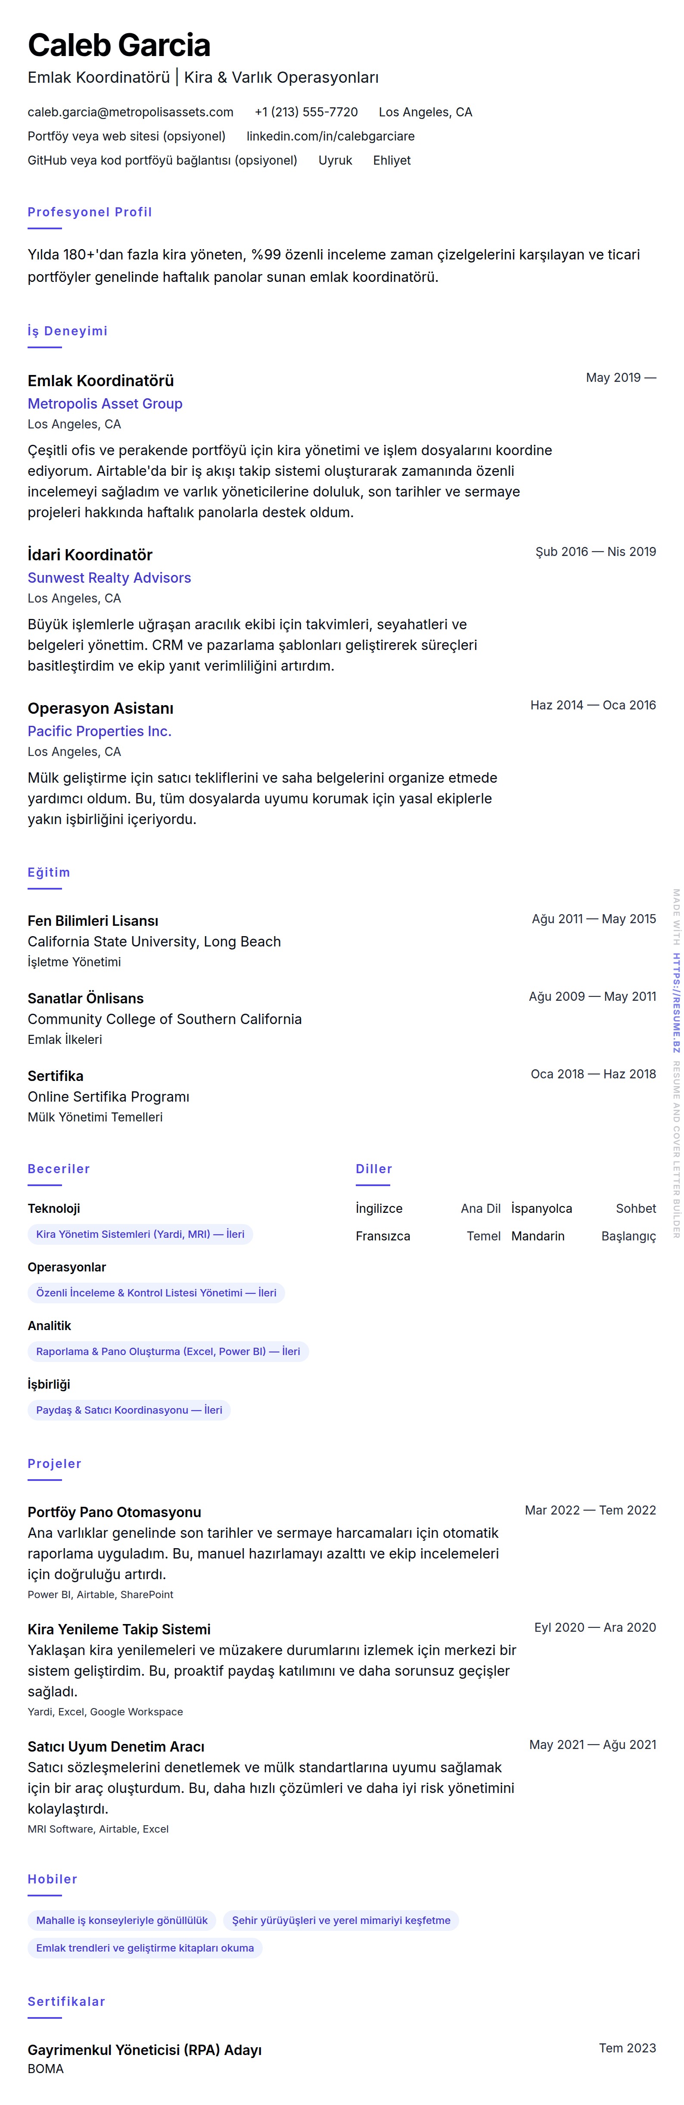684x2105 pixels.
Task: Select the Özenli İnceleme & Kontrol Listesi tag
Action: tap(156, 1293)
